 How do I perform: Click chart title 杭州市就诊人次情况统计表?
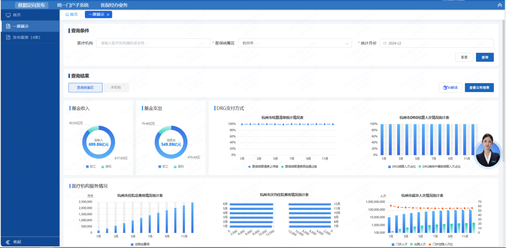422,196
